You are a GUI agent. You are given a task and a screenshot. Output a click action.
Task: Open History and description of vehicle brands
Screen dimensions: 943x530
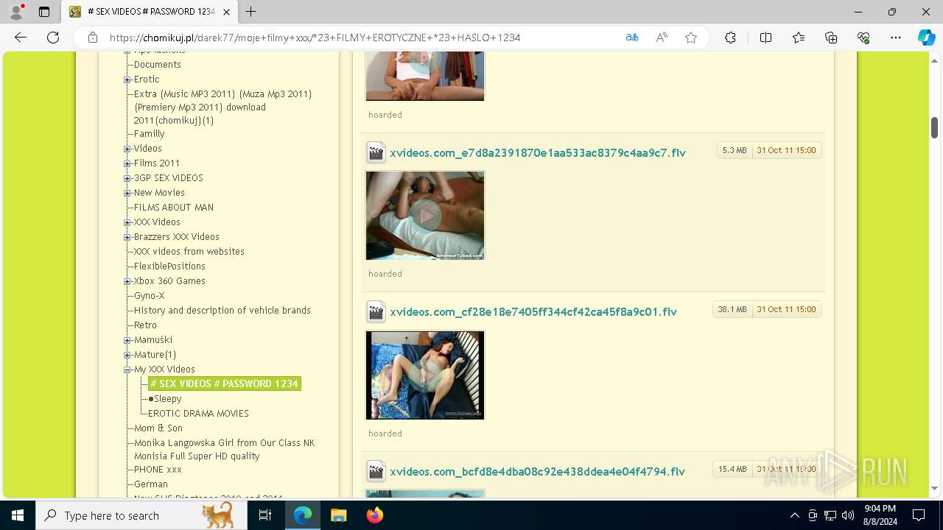[x=222, y=311]
